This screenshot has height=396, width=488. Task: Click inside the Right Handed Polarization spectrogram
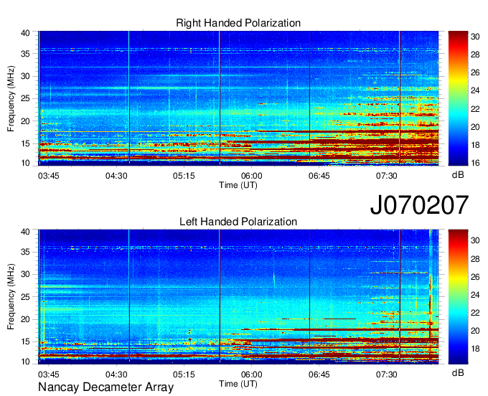pyautogui.click(x=238, y=98)
